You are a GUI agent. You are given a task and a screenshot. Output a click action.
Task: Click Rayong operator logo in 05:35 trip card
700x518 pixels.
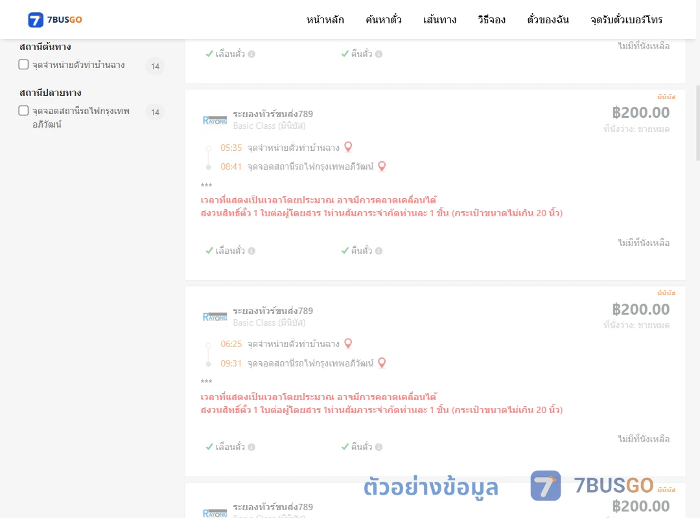tap(215, 120)
